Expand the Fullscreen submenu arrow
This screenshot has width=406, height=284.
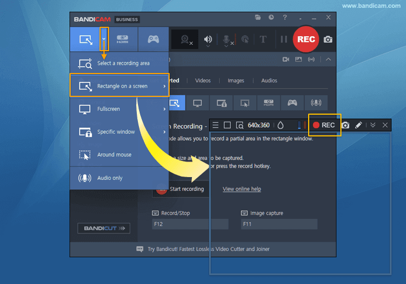pos(165,109)
